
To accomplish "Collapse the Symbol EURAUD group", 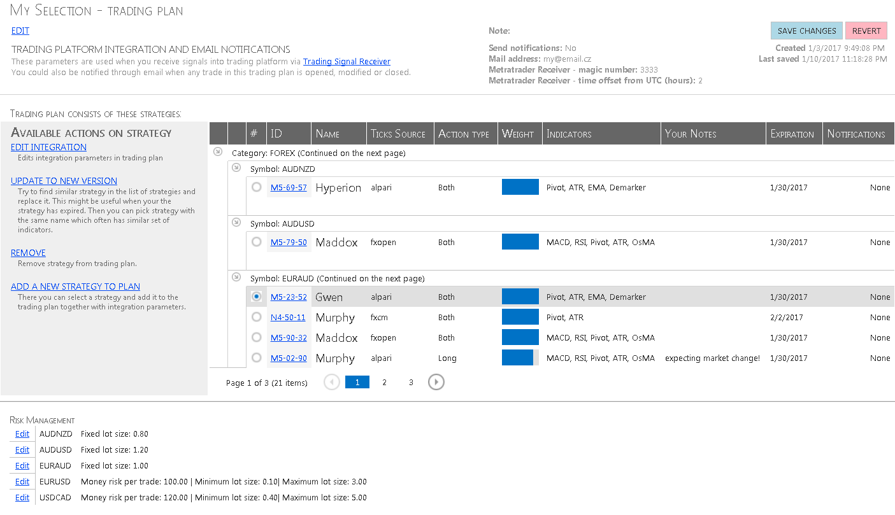I will [x=236, y=277].
